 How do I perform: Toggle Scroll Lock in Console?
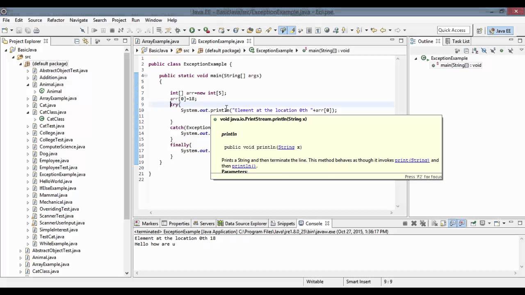click(x=443, y=223)
